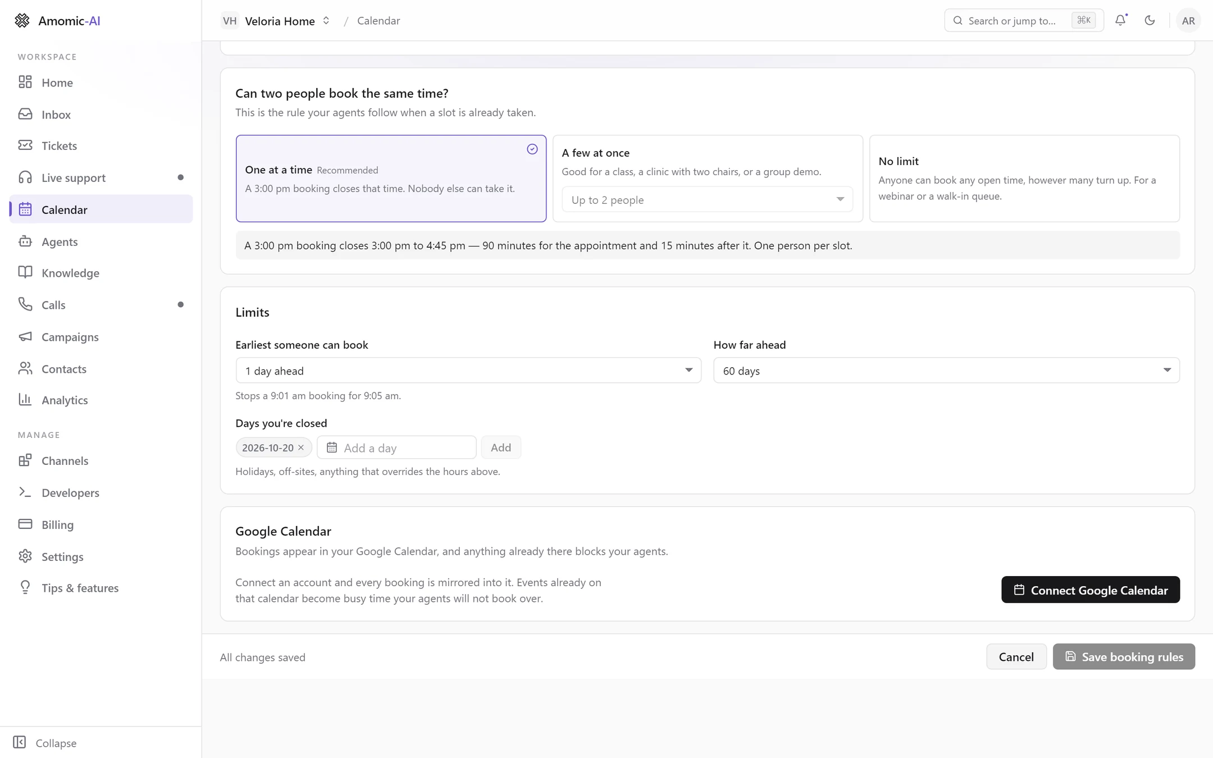Click the Agents robot icon

tap(25, 241)
